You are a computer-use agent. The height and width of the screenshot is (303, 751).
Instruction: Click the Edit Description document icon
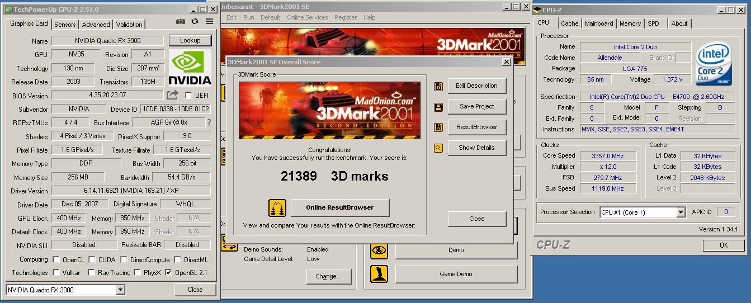(x=438, y=86)
